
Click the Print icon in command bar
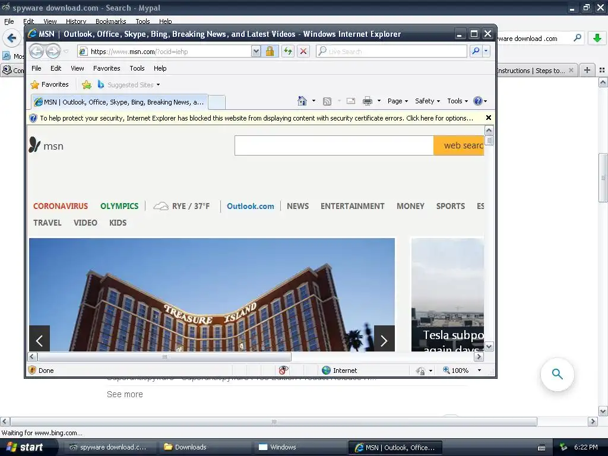367,101
